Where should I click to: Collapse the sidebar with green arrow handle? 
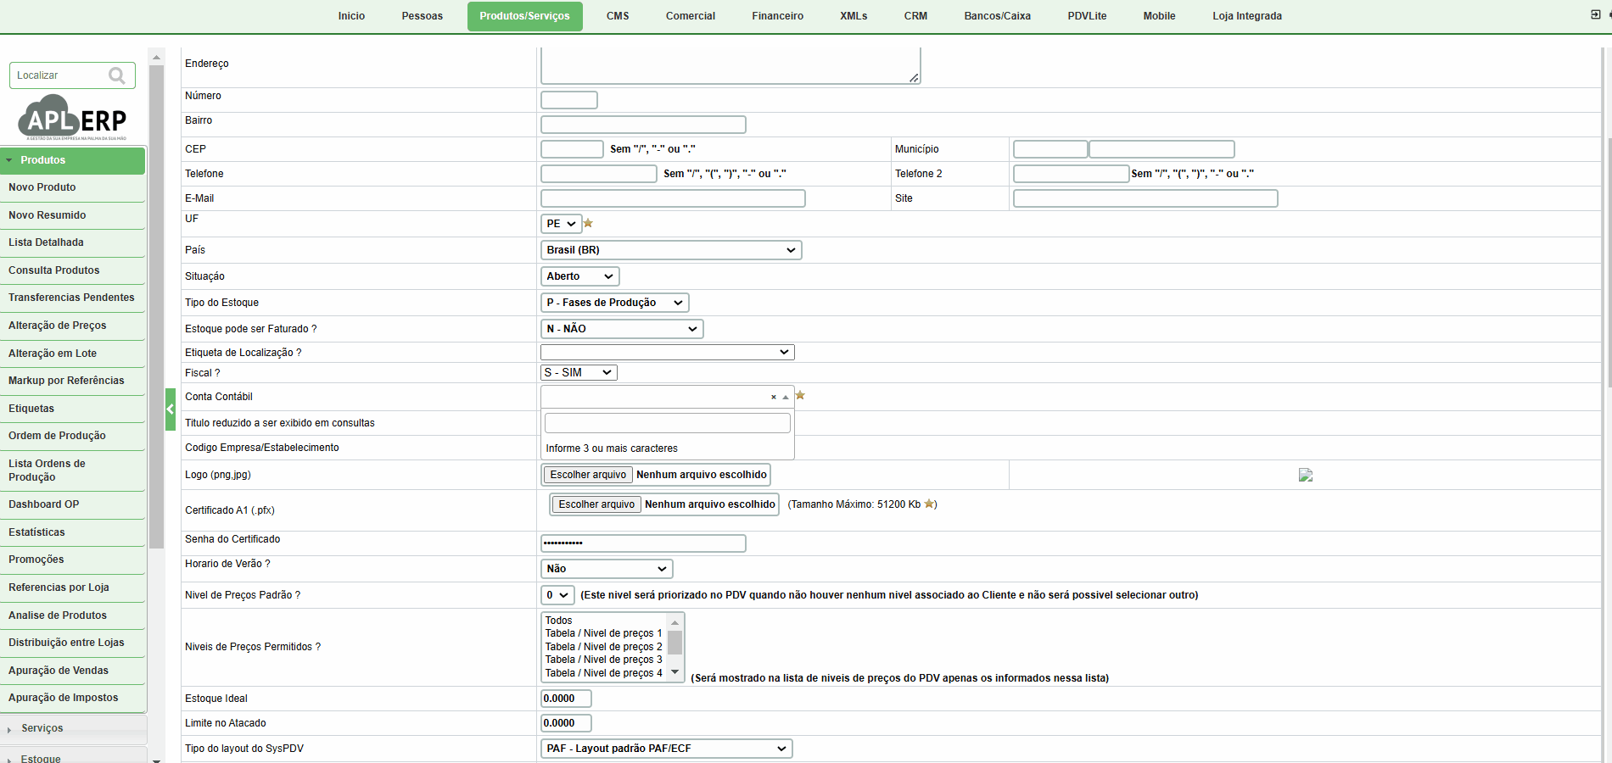pyautogui.click(x=171, y=409)
